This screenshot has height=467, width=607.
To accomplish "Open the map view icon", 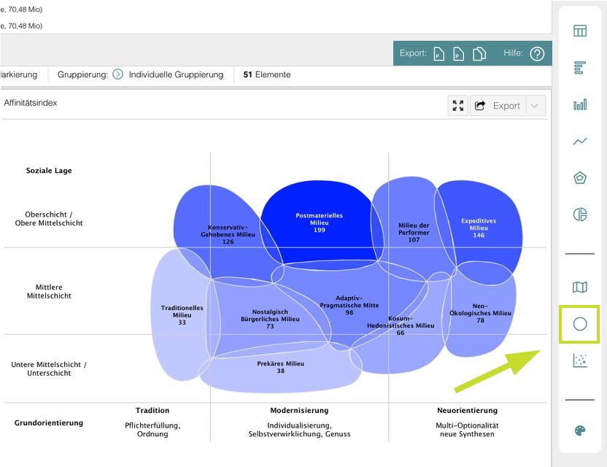I will pyautogui.click(x=580, y=287).
